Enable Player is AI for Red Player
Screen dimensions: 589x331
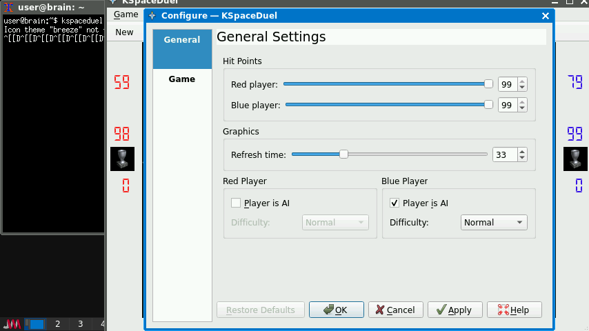point(236,203)
